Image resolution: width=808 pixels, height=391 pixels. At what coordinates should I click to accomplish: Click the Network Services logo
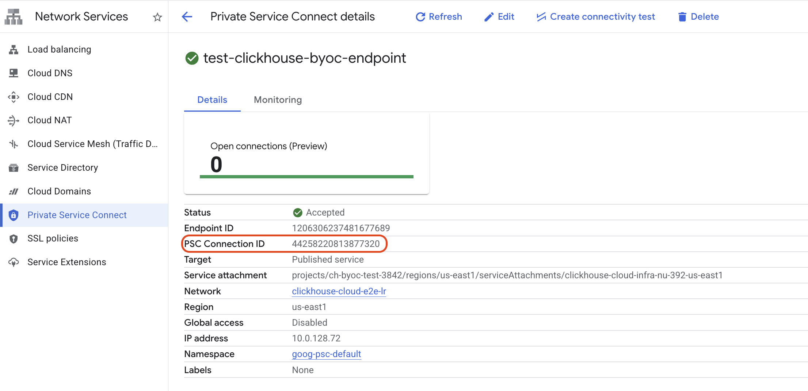click(x=13, y=16)
